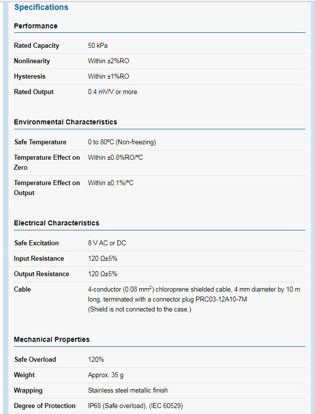Viewport: 315px width, 414px height.
Task: Click the Specifications section title
Action: (41, 7)
